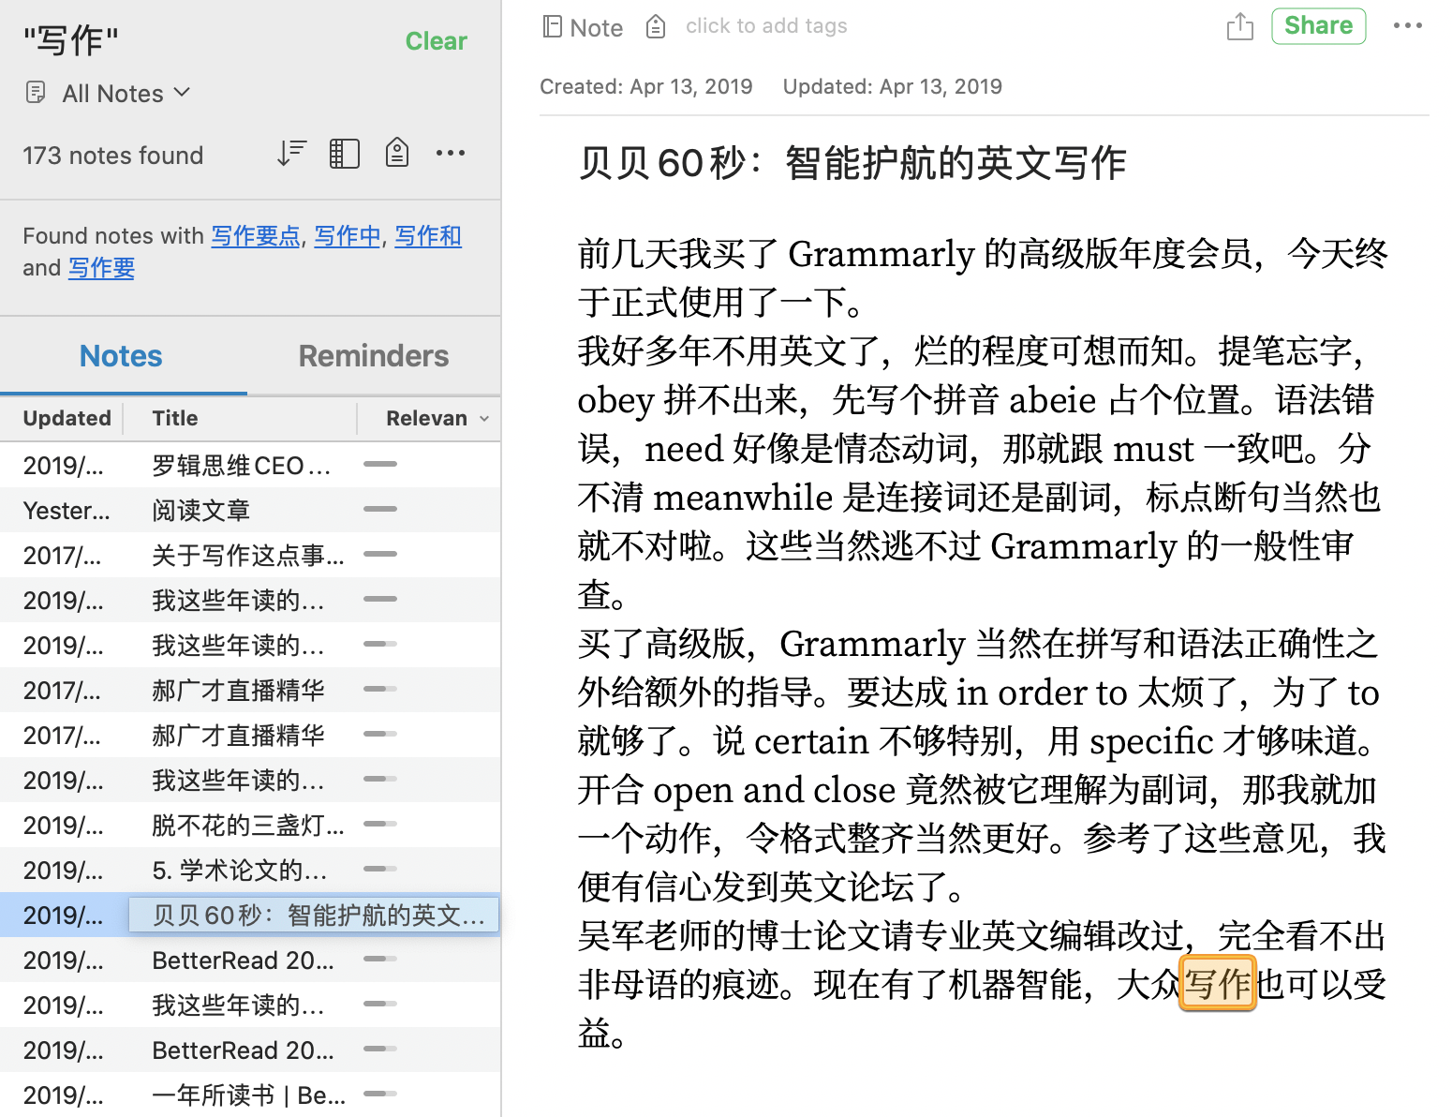Click the tag icon in note header
This screenshot has width=1452, height=1117.
656,27
